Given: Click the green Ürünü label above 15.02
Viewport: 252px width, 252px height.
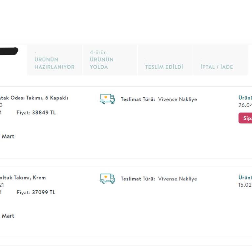Looking at the screenshot, I should (x=245, y=177).
